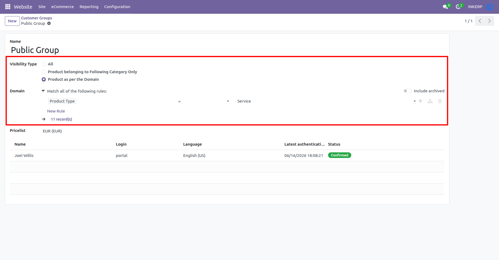Open the conversations message icon
The width and height of the screenshot is (499, 260).
(x=445, y=7)
